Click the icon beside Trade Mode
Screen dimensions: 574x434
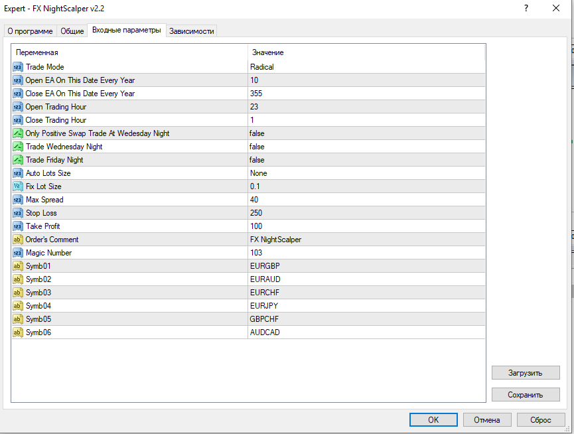pyautogui.click(x=17, y=67)
